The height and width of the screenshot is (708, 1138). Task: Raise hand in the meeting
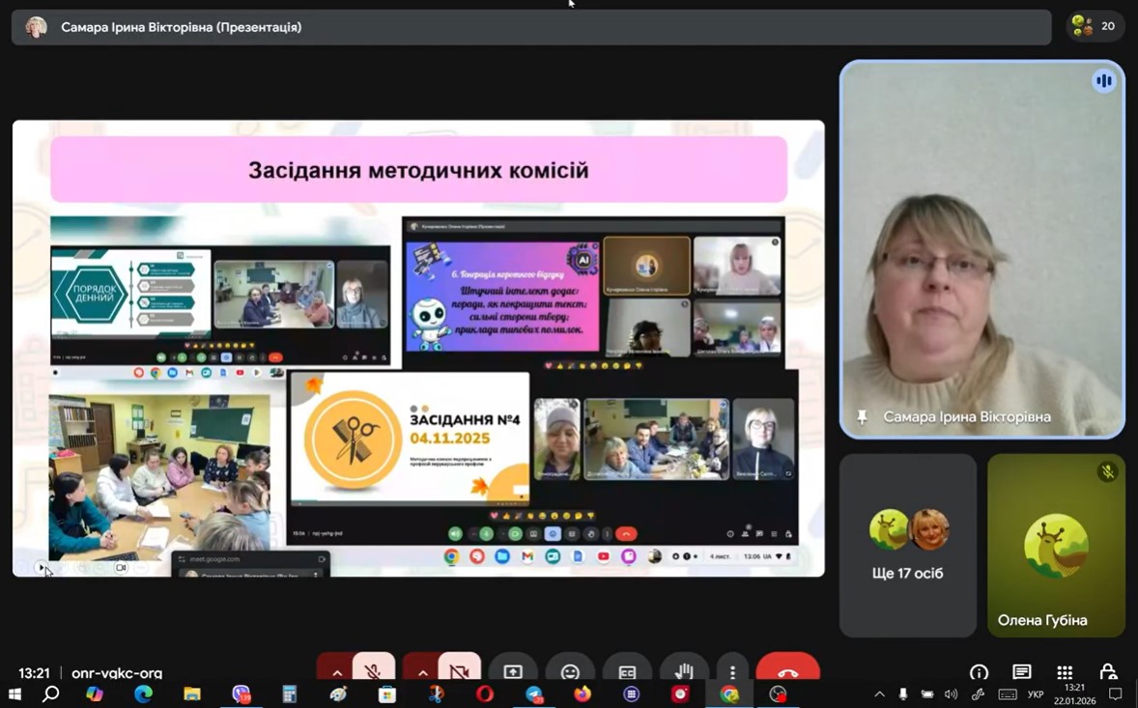684,671
